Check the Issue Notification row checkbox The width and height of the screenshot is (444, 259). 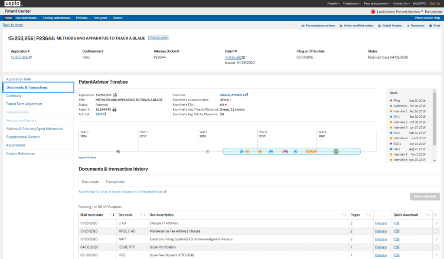436,247
